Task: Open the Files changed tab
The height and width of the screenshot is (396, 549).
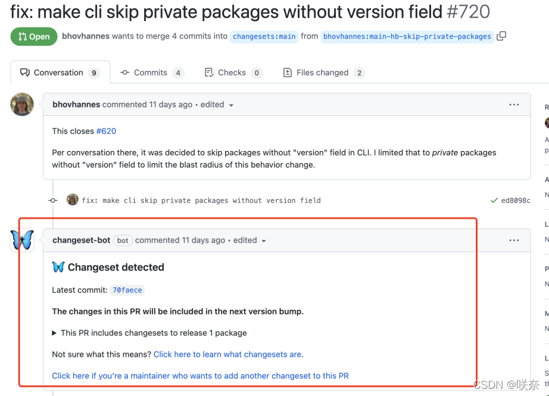Action: pos(323,73)
